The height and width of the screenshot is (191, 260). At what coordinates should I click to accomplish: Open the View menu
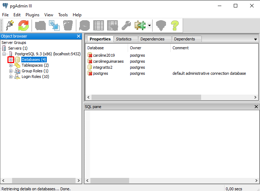point(49,15)
